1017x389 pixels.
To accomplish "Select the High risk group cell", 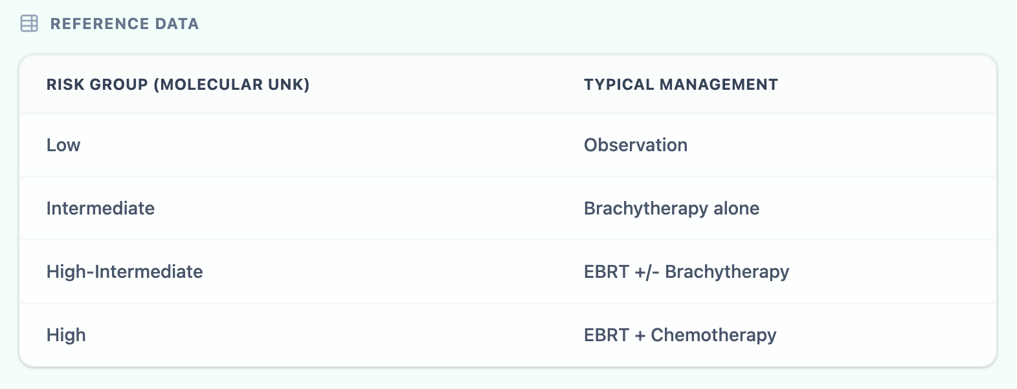I will point(66,335).
